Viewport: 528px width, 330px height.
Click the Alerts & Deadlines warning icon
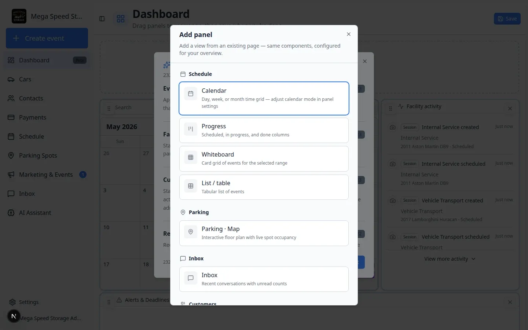pos(119,300)
